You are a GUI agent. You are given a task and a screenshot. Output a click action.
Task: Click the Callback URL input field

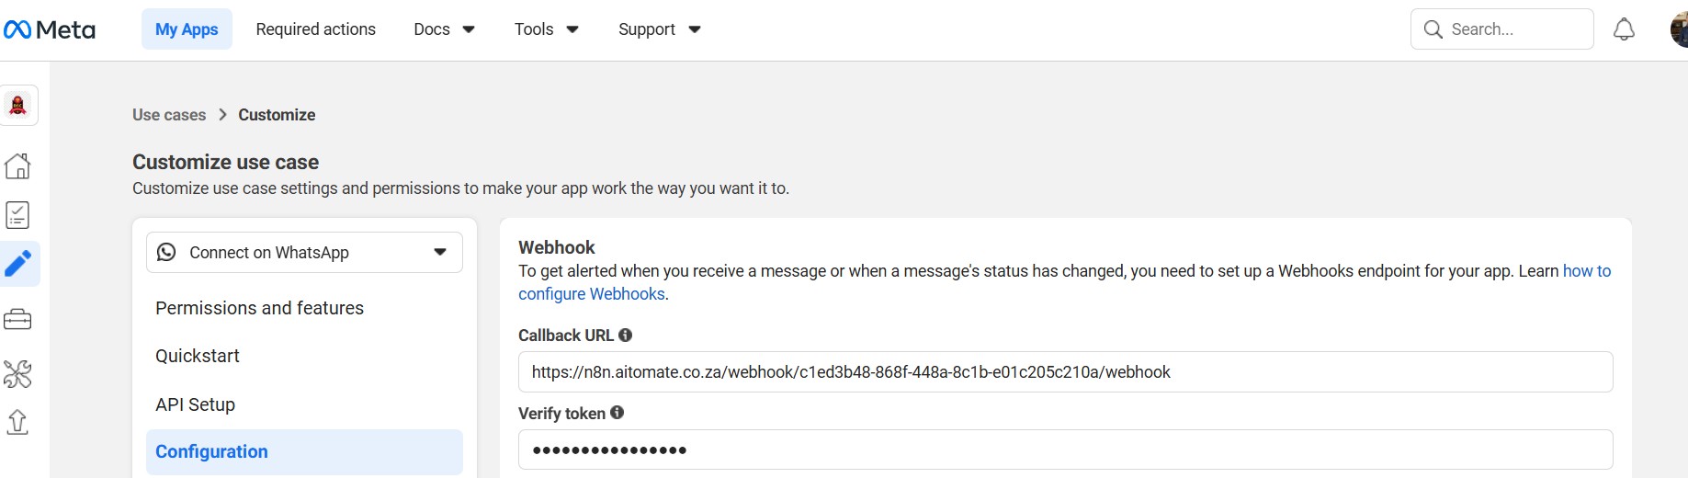(x=1064, y=372)
